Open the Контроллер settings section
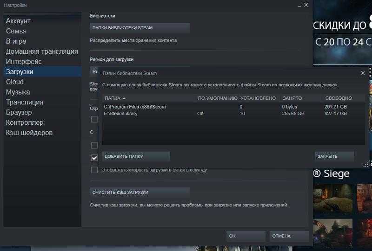This screenshot has width=372, height=251. [25, 122]
